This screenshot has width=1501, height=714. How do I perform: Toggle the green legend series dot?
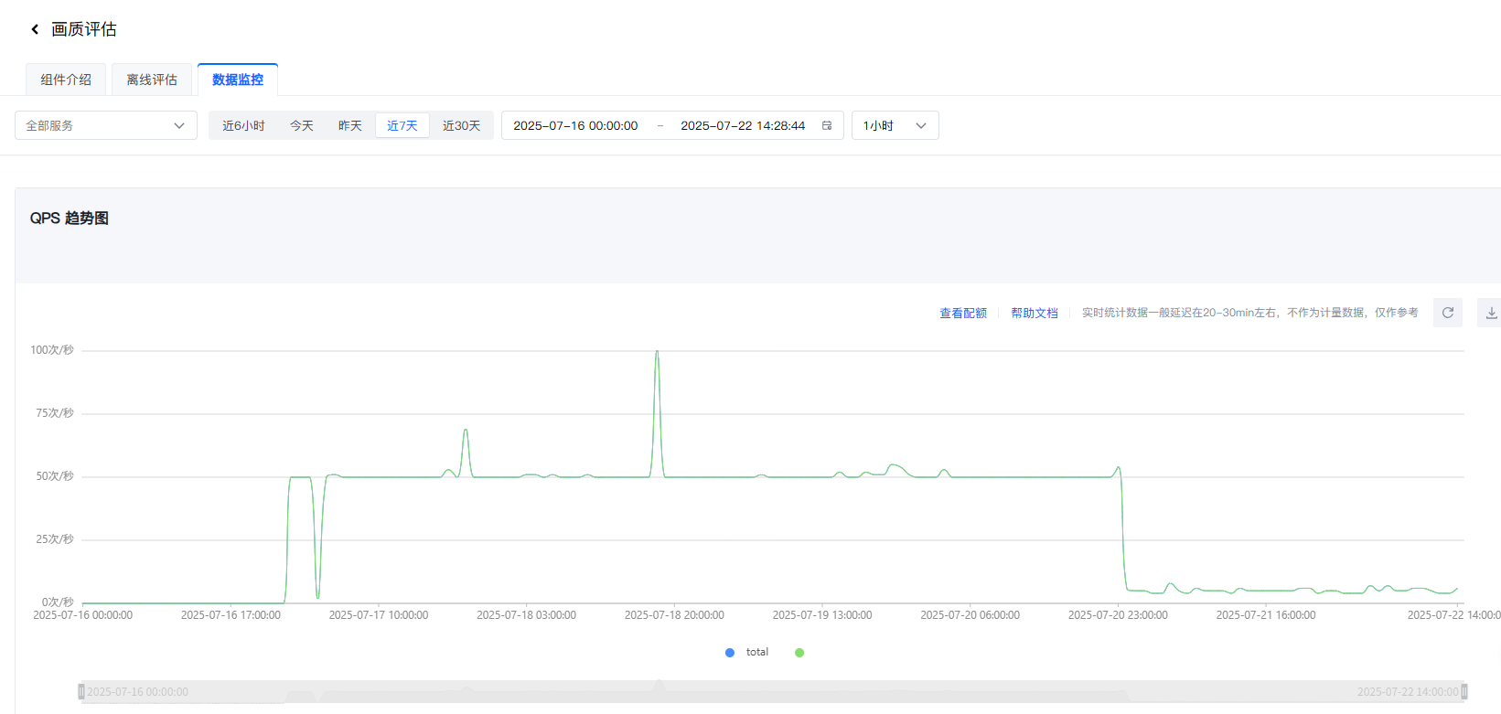point(799,653)
